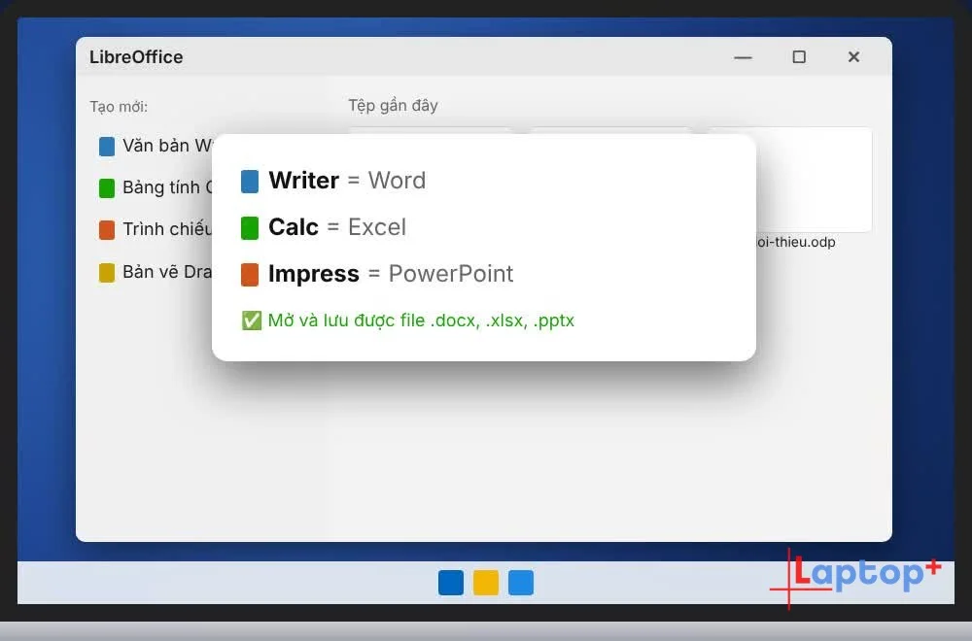Open the yellow taskbar app icon

coord(486,583)
